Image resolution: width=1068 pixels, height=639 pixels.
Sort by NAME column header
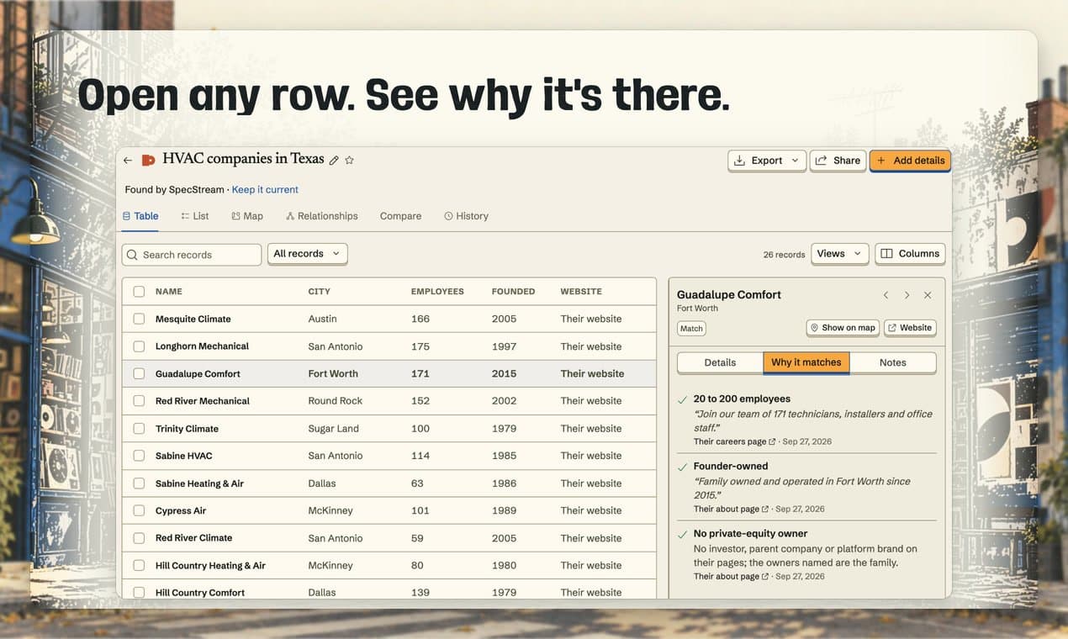click(x=169, y=292)
